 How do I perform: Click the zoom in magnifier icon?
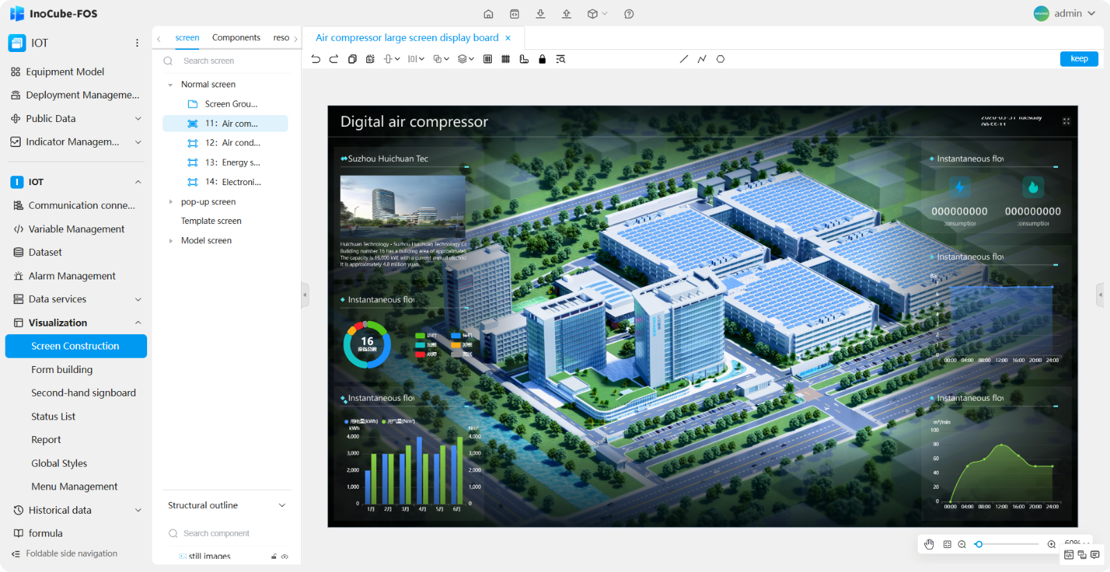(1052, 544)
